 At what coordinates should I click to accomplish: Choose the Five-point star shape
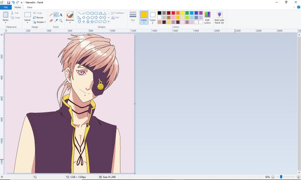pyautogui.click(x=88, y=22)
